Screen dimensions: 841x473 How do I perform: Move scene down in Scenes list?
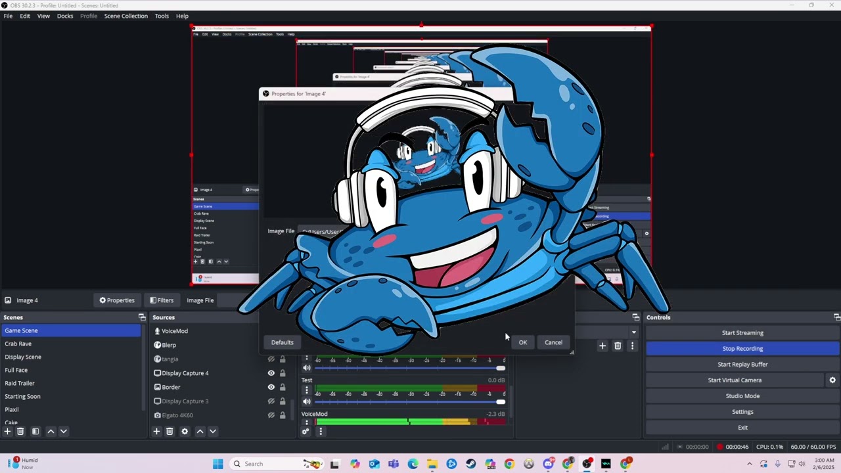click(x=64, y=432)
